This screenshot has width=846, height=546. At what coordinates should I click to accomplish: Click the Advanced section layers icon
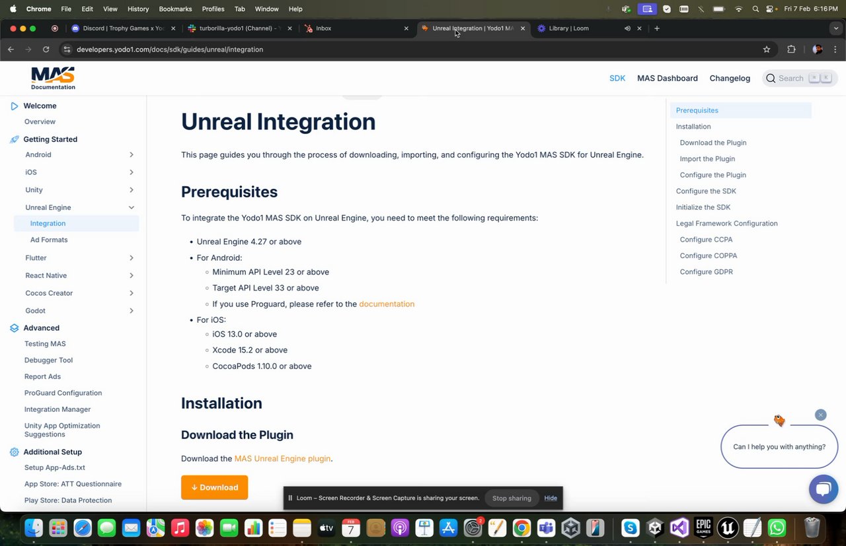pos(15,328)
